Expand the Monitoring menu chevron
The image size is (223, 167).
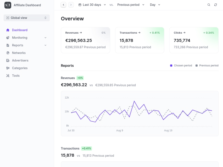(45, 38)
